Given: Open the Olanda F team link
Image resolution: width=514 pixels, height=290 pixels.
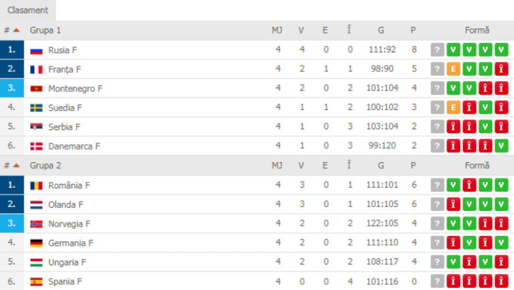Looking at the screenshot, I should click(x=66, y=204).
